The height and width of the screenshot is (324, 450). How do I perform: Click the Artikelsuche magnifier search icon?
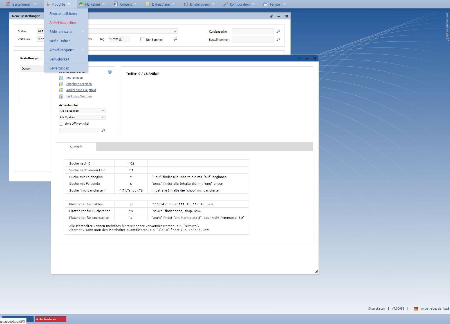coord(103,130)
